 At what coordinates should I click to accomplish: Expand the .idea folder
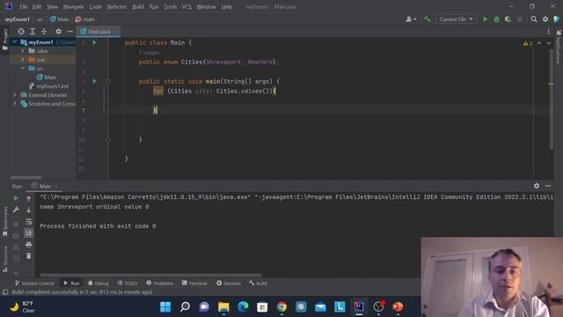23,51
